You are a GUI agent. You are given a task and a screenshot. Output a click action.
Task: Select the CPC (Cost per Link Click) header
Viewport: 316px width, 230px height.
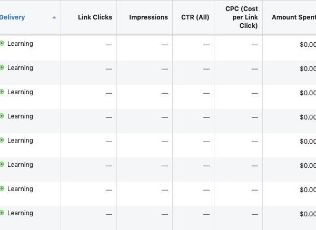pyautogui.click(x=241, y=21)
